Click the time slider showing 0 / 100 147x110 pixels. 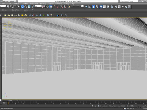tap(10, 101)
